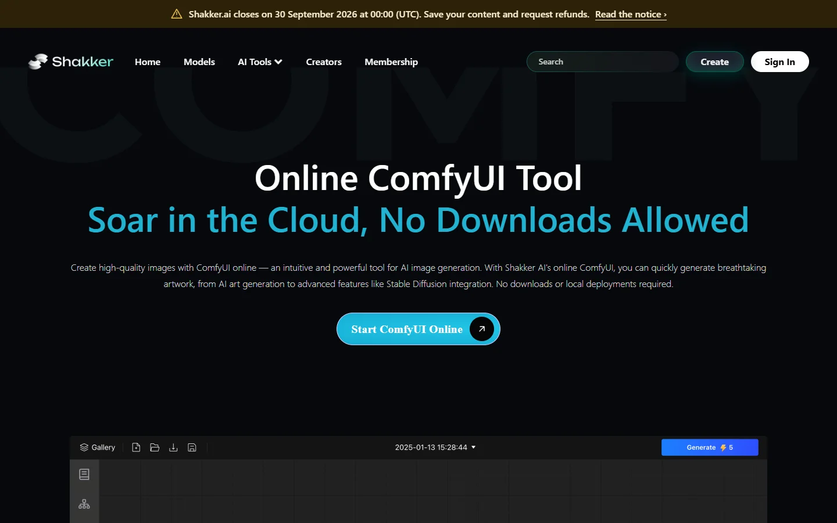The width and height of the screenshot is (837, 523).
Task: Expand the 2025-01-13 15:28:44 version dropdown
Action: pos(435,447)
